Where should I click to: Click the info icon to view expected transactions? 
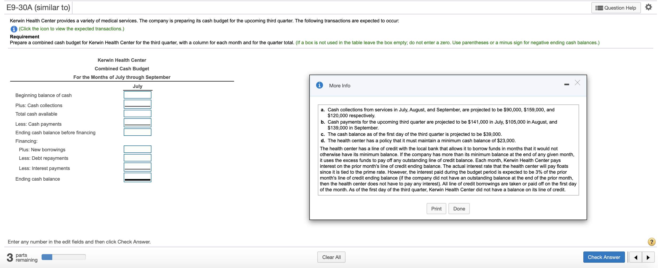(13, 29)
